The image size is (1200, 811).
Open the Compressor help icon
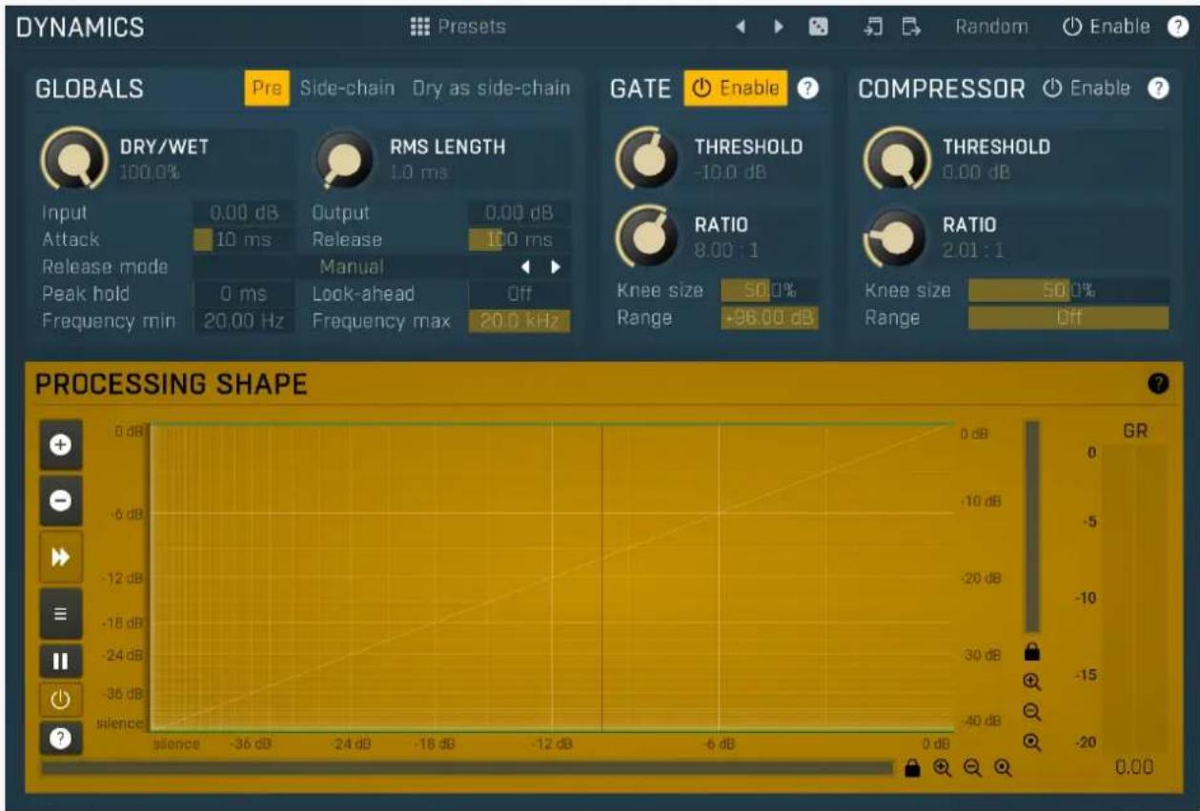click(1157, 89)
